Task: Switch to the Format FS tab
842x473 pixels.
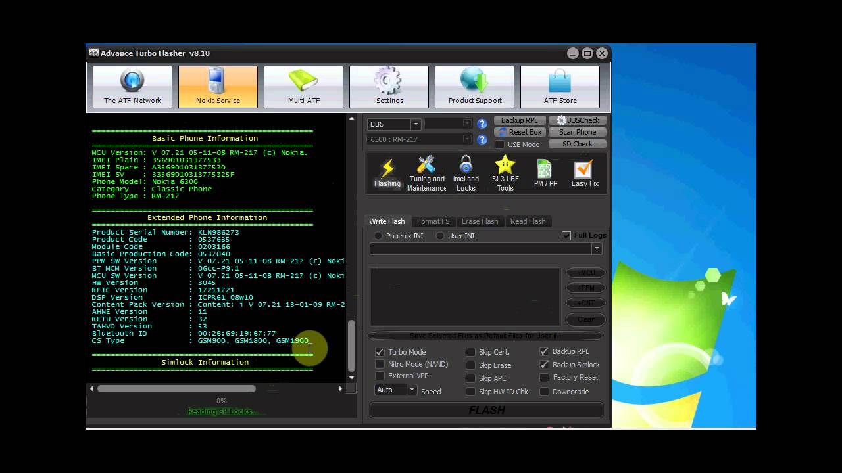Action: tap(433, 221)
